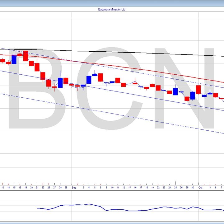Image resolution: width=224 pixels, height=224 pixels.
Task: Click the blue window title bar at the top
Action: coord(112,3)
